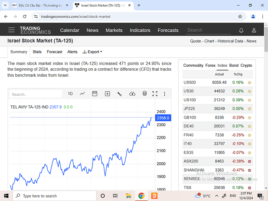Click the clock icon in US500 row

point(249,83)
